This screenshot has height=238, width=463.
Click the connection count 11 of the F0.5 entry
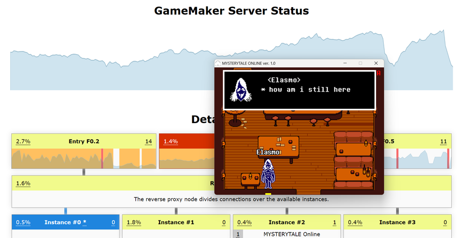click(443, 141)
